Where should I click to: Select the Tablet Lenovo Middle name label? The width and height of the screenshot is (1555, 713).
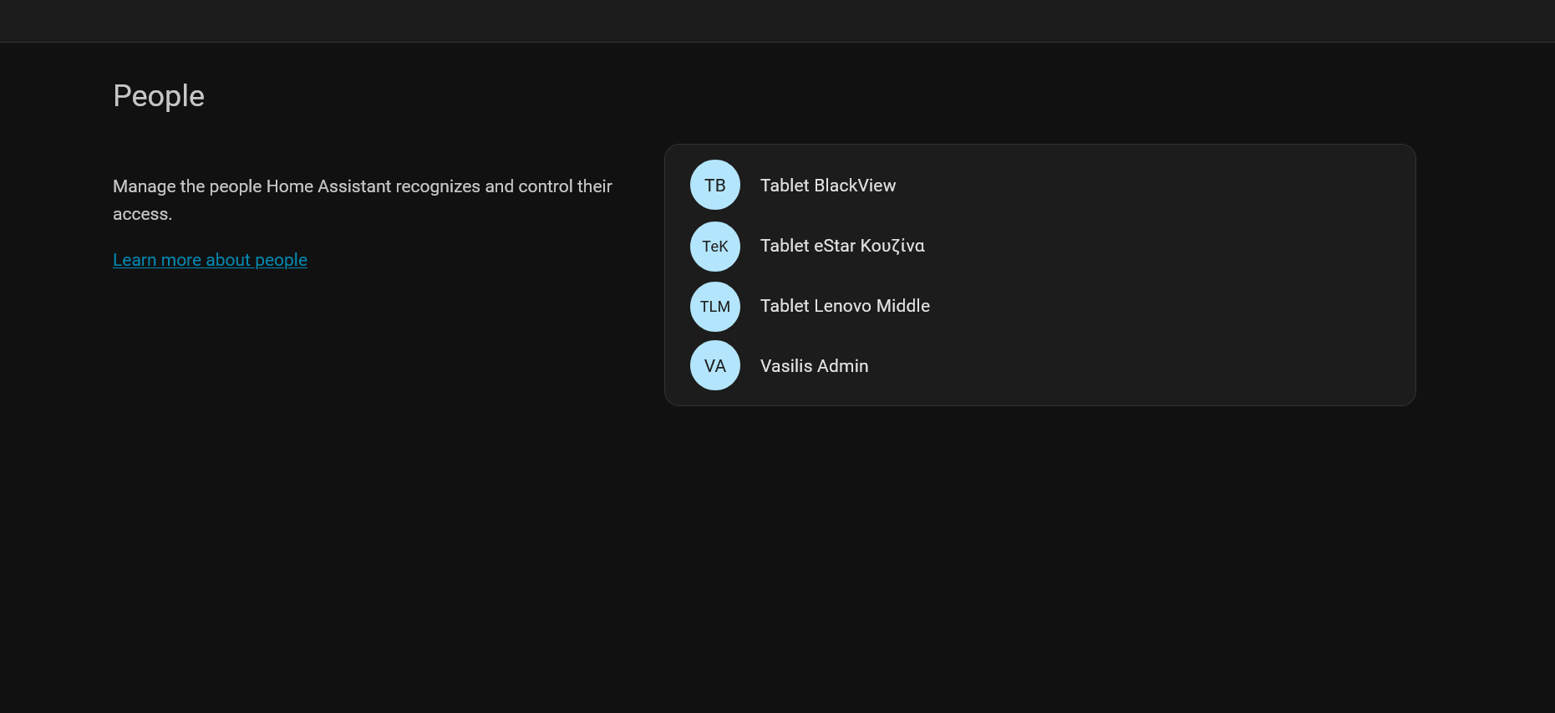pos(845,306)
